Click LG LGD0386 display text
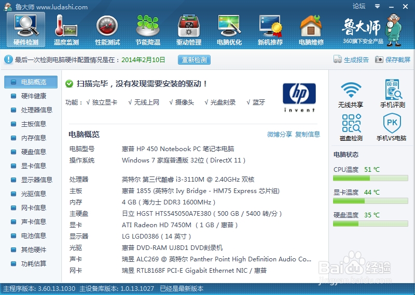The width and height of the screenshot is (415, 295). tap(157, 237)
